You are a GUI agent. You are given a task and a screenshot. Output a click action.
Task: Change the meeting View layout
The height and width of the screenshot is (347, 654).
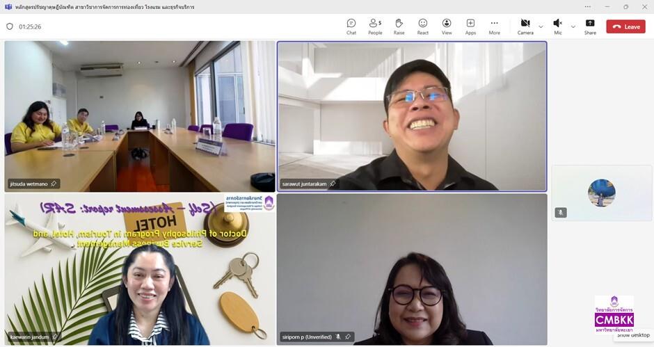click(x=446, y=26)
